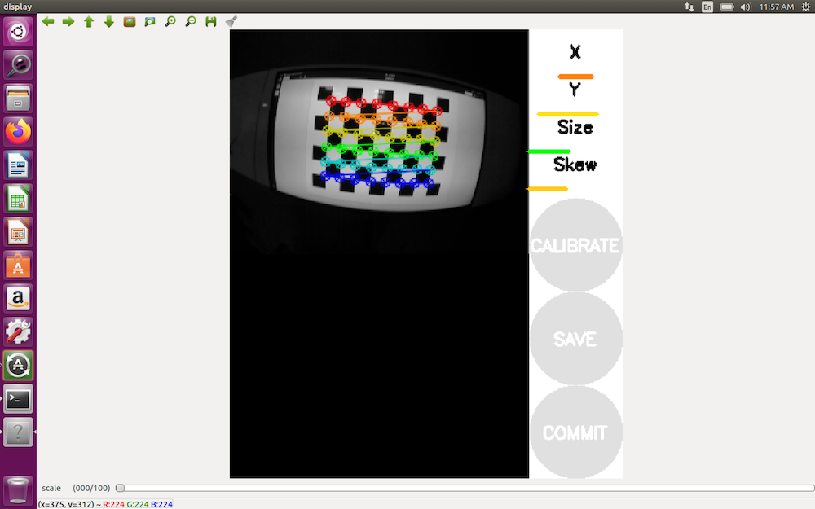The image size is (815, 509).
Task: Click the green forward arrow in the toolbar
Action: click(68, 21)
